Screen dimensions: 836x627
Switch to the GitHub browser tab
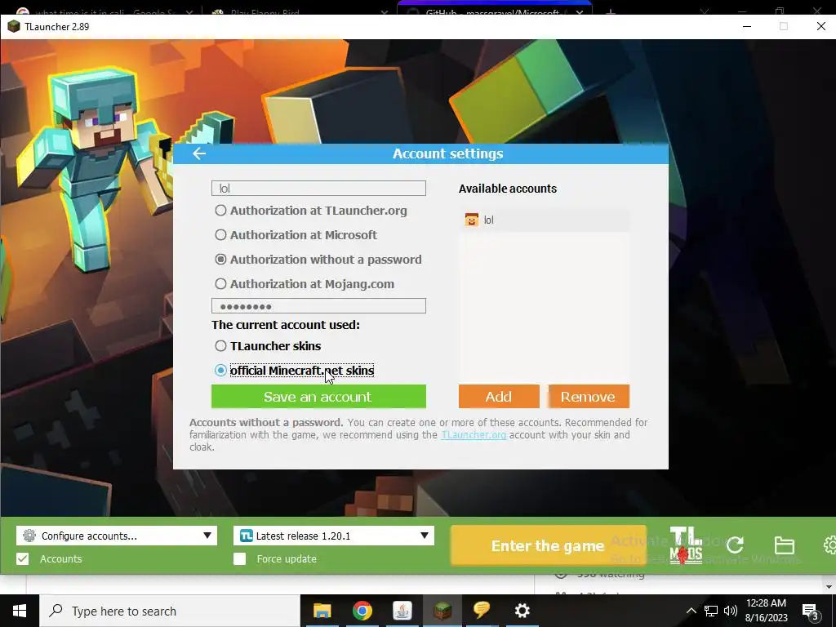click(493, 10)
